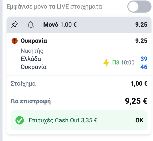Click the basketball sport icon
The image size is (153, 141).
15,41
